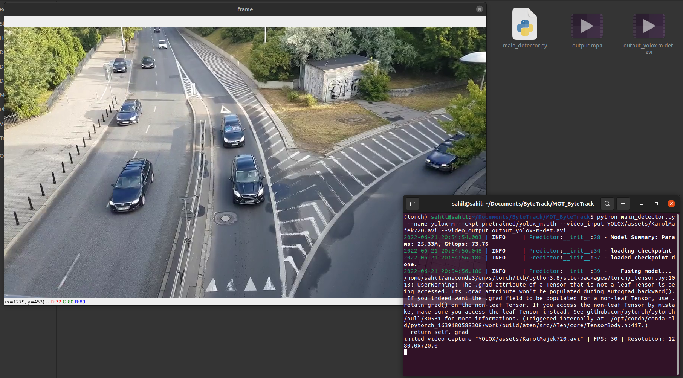Minimize the frame window
683x378 pixels.
click(467, 9)
